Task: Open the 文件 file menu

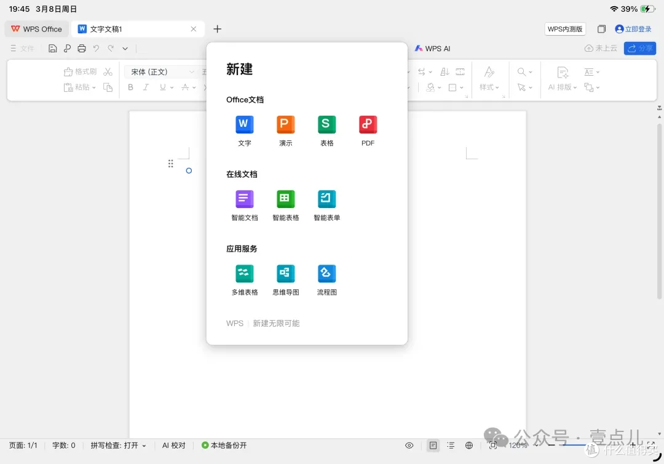Action: click(22, 48)
